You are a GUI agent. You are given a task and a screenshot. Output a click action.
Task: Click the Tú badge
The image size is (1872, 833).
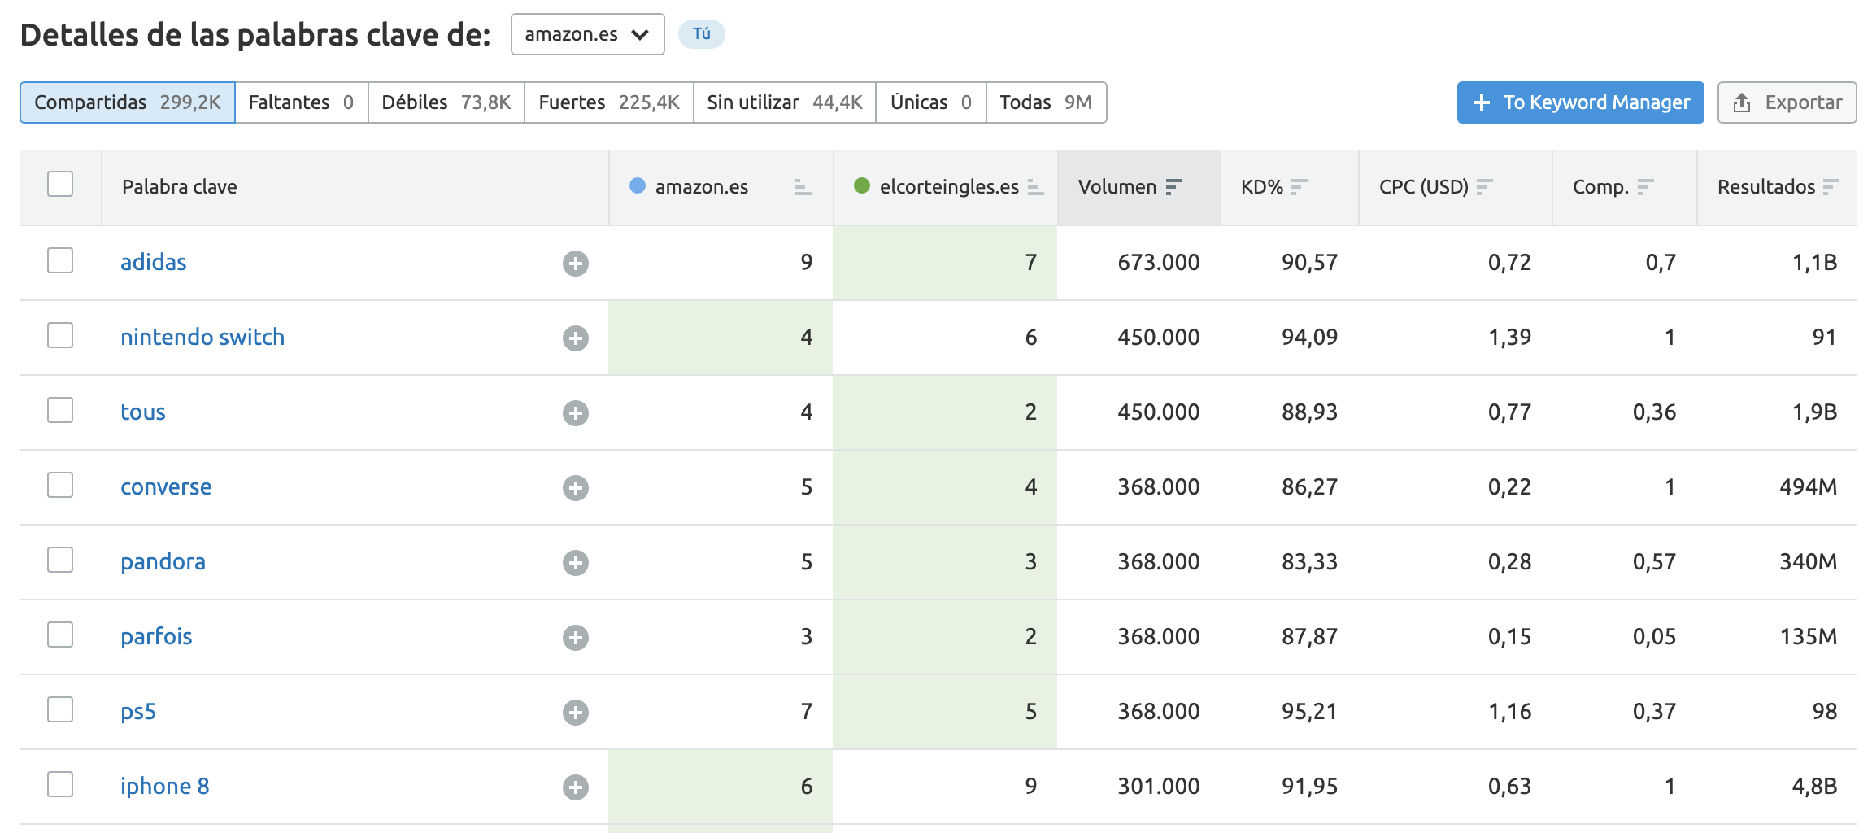tap(702, 34)
